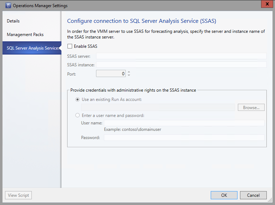
Task: Increase Port value with up arrow
Action: pyautogui.click(x=129, y=72)
